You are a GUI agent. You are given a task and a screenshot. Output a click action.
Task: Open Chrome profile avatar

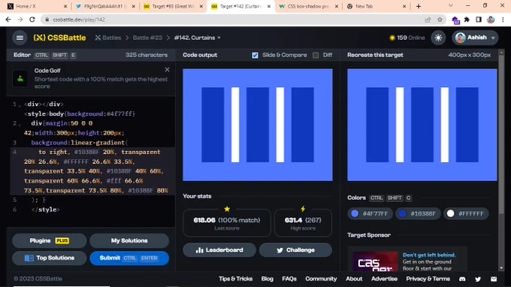491,20
